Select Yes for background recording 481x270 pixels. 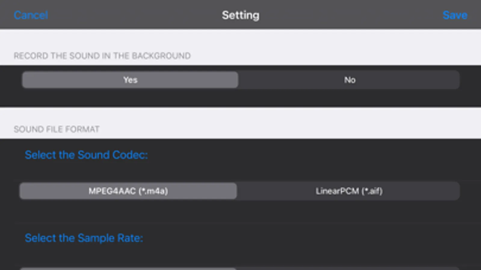click(x=130, y=80)
